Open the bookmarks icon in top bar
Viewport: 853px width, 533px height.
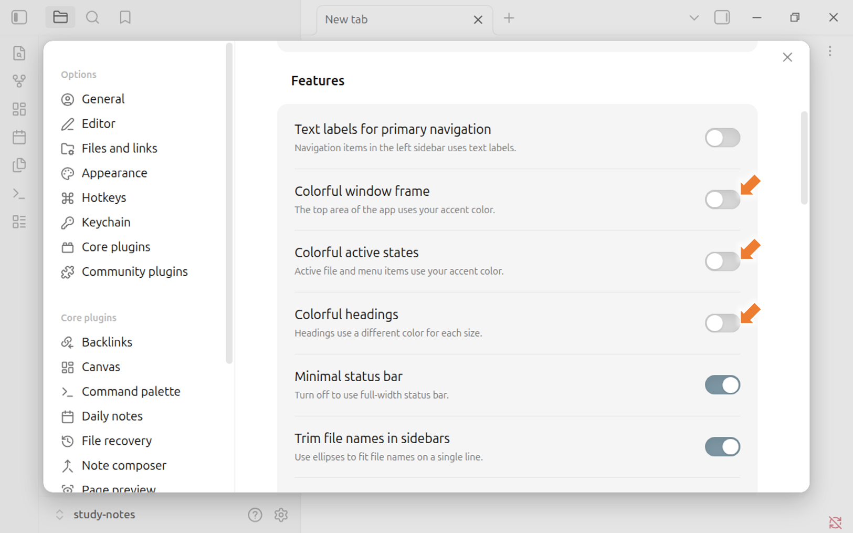[x=125, y=17]
